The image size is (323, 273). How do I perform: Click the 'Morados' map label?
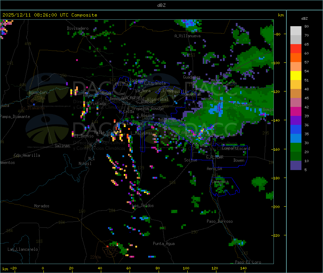42,206
